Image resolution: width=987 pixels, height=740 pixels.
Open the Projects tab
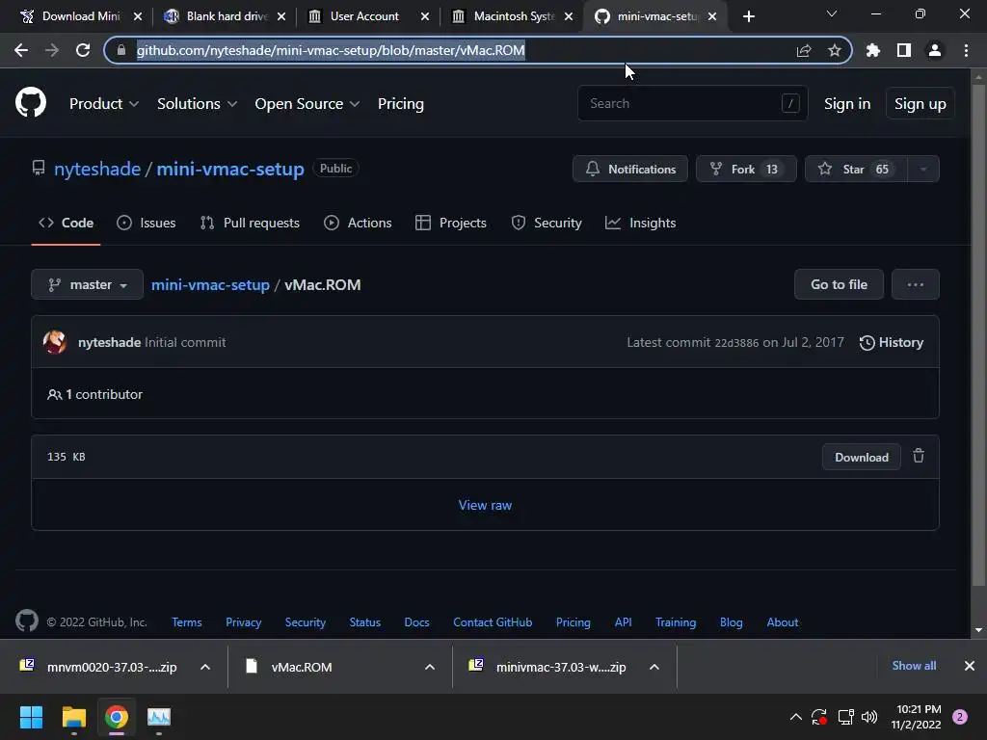point(451,223)
